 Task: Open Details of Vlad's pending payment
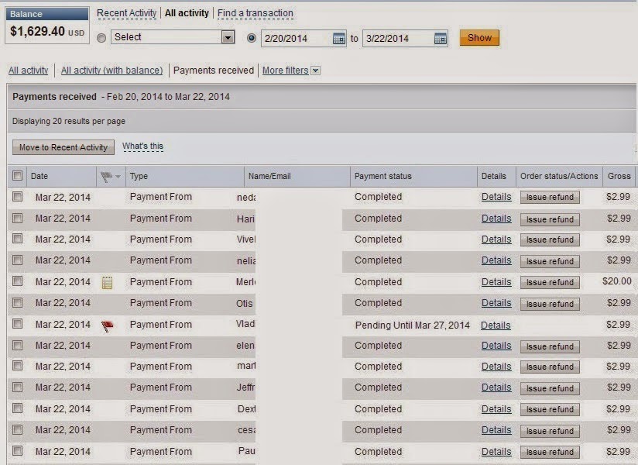coord(496,325)
